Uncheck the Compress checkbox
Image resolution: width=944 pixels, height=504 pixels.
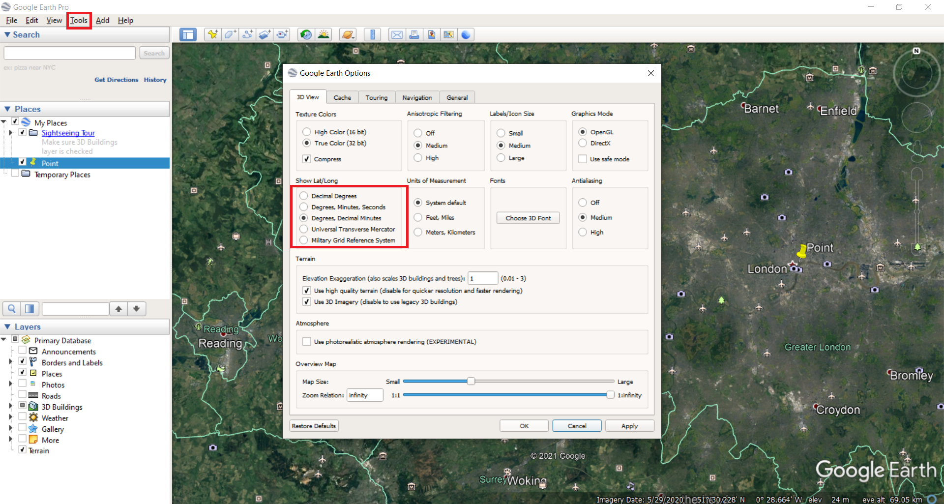307,159
